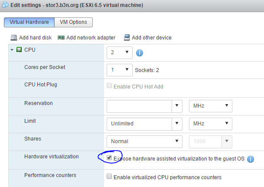The image size is (264, 187).
Task: Open the CPU count dropdown
Action: point(120,53)
